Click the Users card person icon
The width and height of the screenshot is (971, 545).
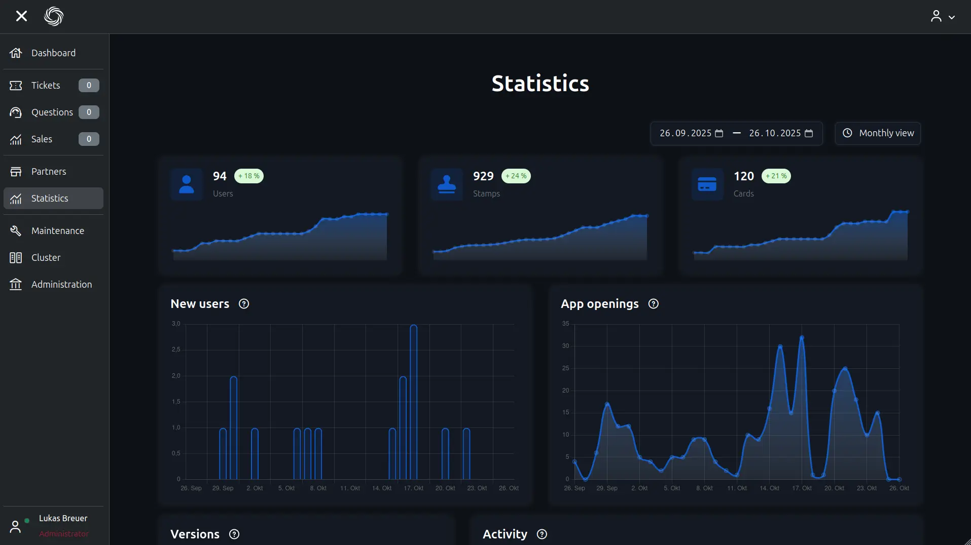[187, 184]
